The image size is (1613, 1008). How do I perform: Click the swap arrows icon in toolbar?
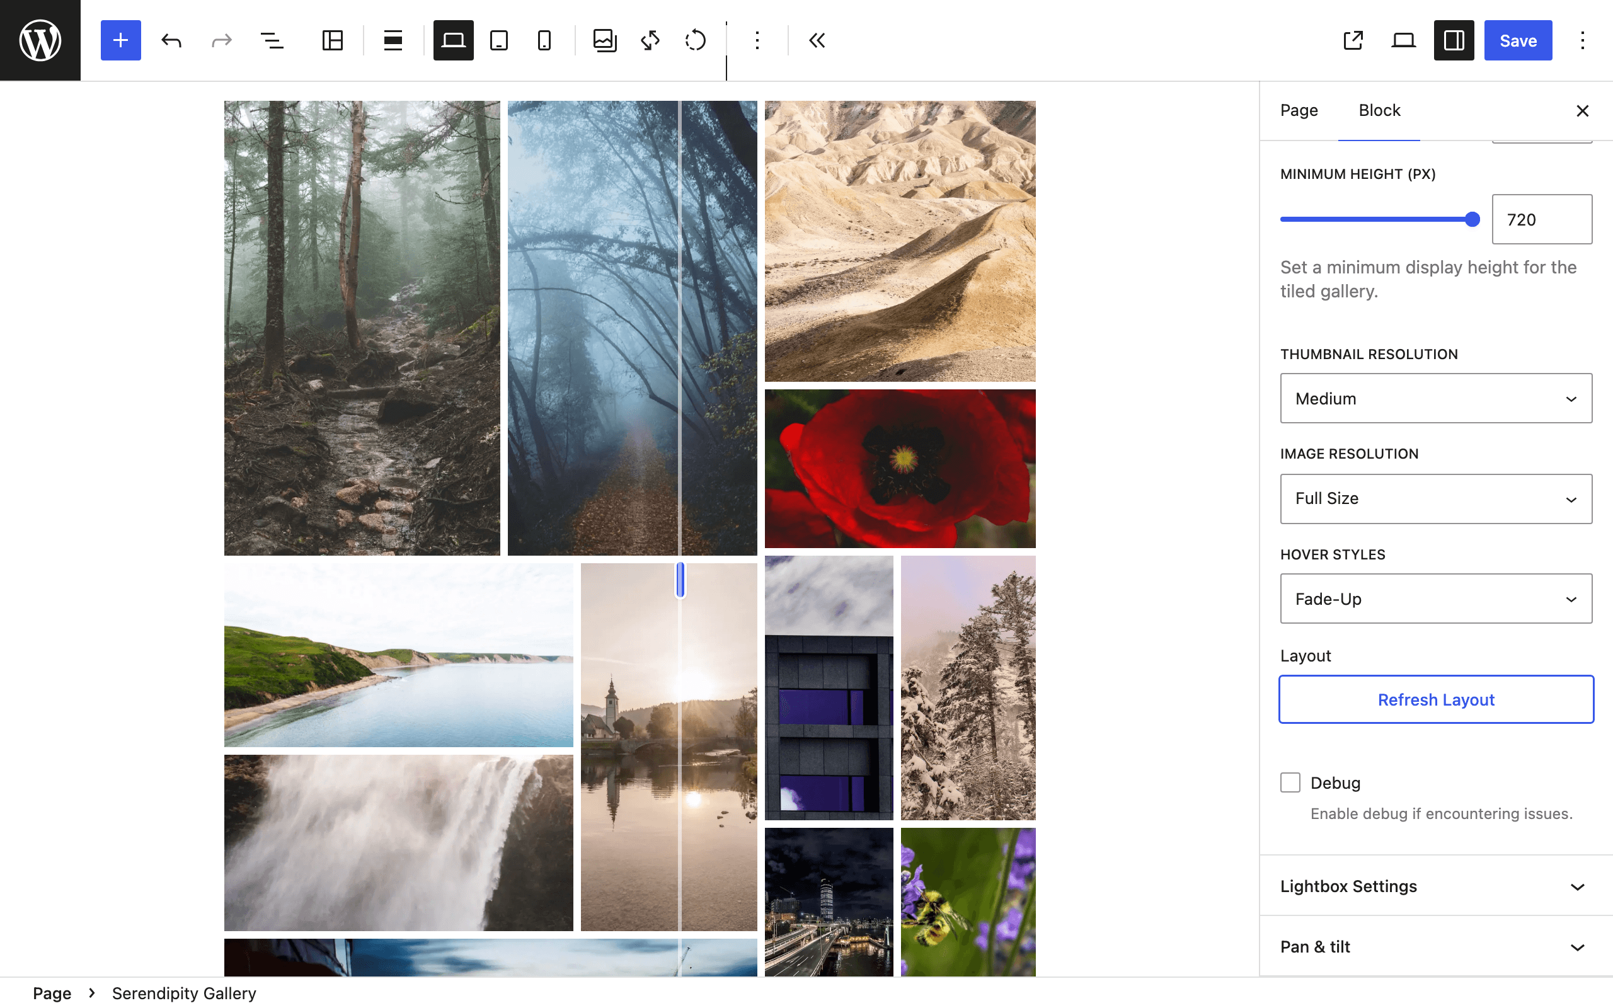650,40
